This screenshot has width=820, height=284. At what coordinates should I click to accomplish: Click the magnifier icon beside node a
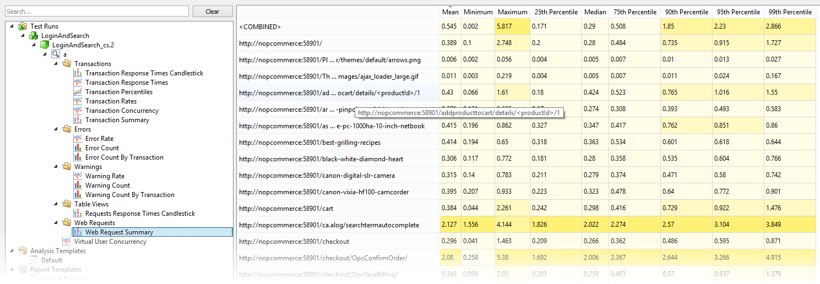[56, 54]
